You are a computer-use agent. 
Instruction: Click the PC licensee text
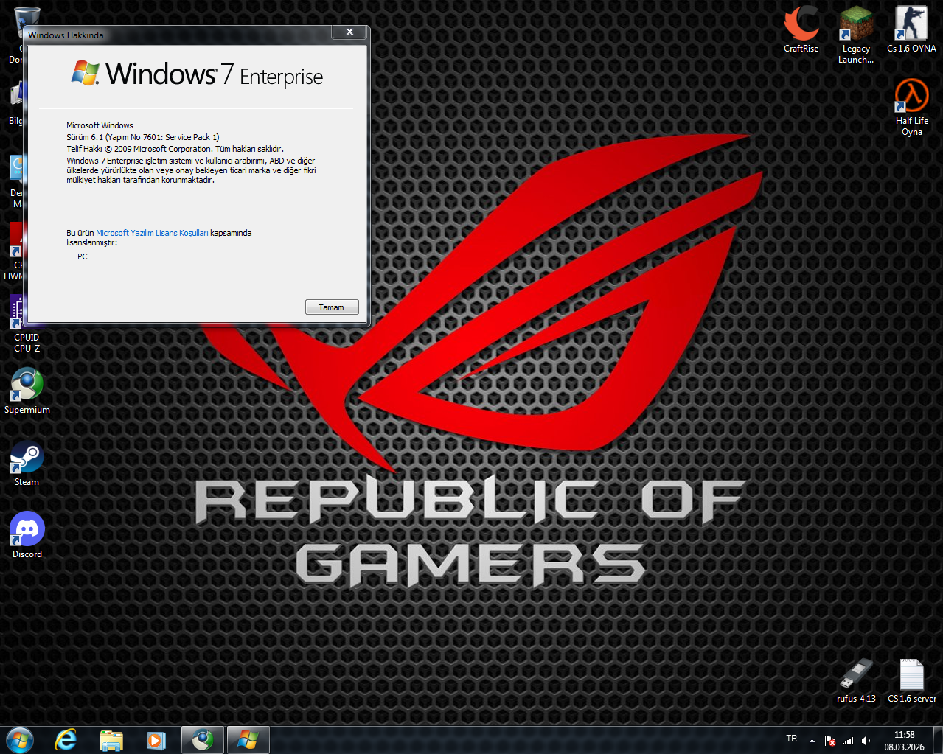tap(83, 256)
